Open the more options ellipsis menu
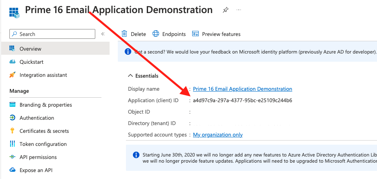The width and height of the screenshot is (377, 179). point(239,10)
